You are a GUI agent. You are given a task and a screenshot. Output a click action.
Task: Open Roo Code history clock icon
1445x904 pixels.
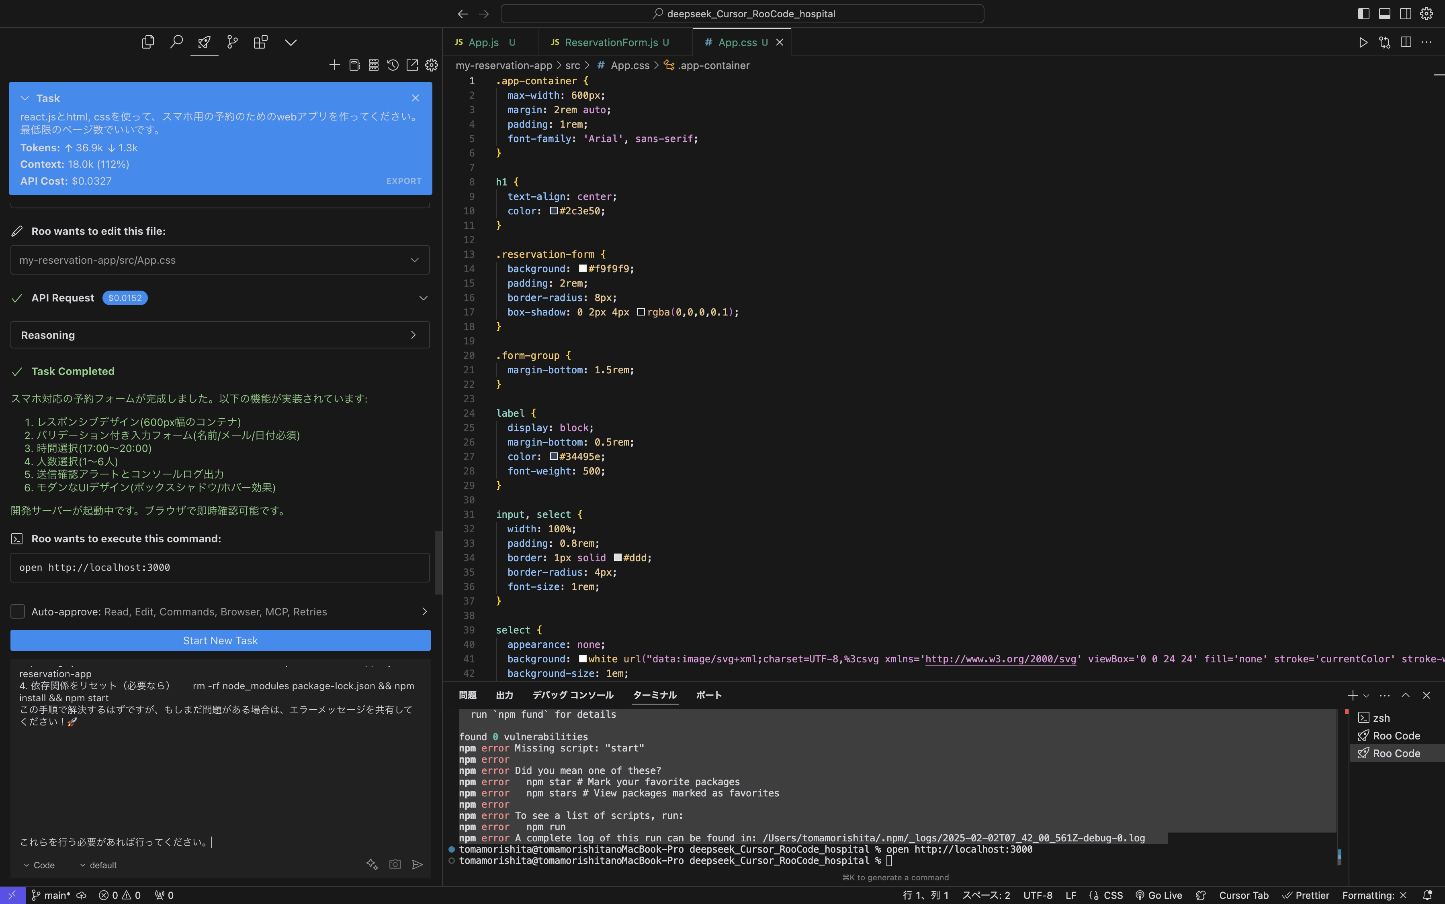pos(393,65)
